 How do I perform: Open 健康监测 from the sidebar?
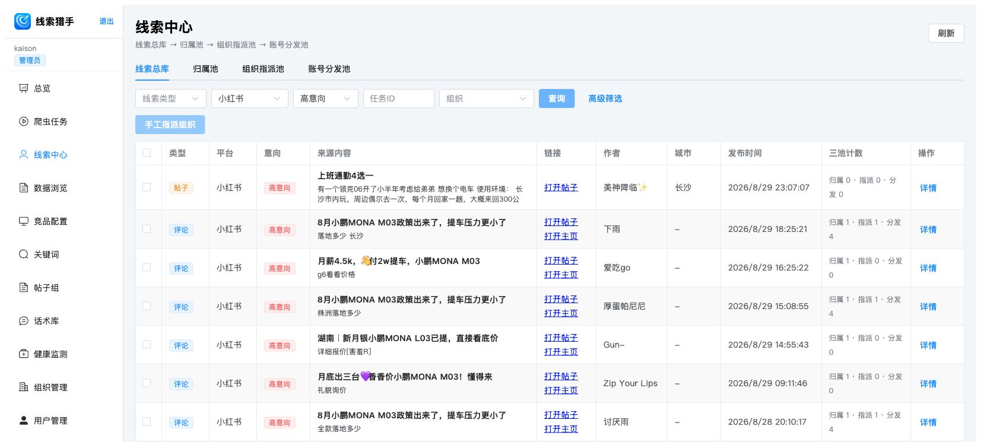click(x=50, y=354)
